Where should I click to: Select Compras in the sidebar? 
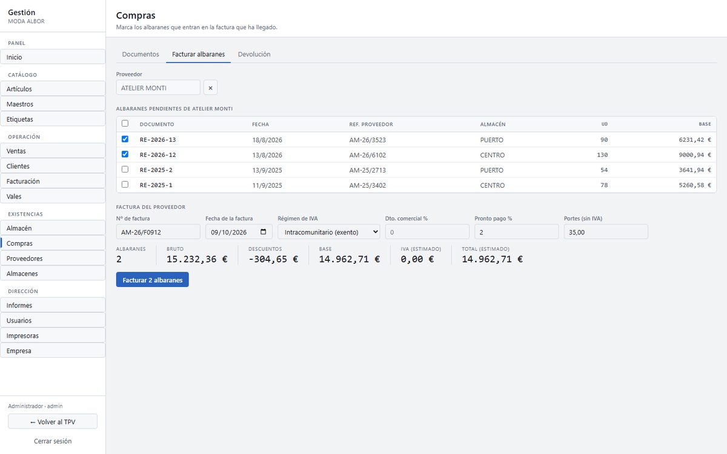(x=53, y=243)
